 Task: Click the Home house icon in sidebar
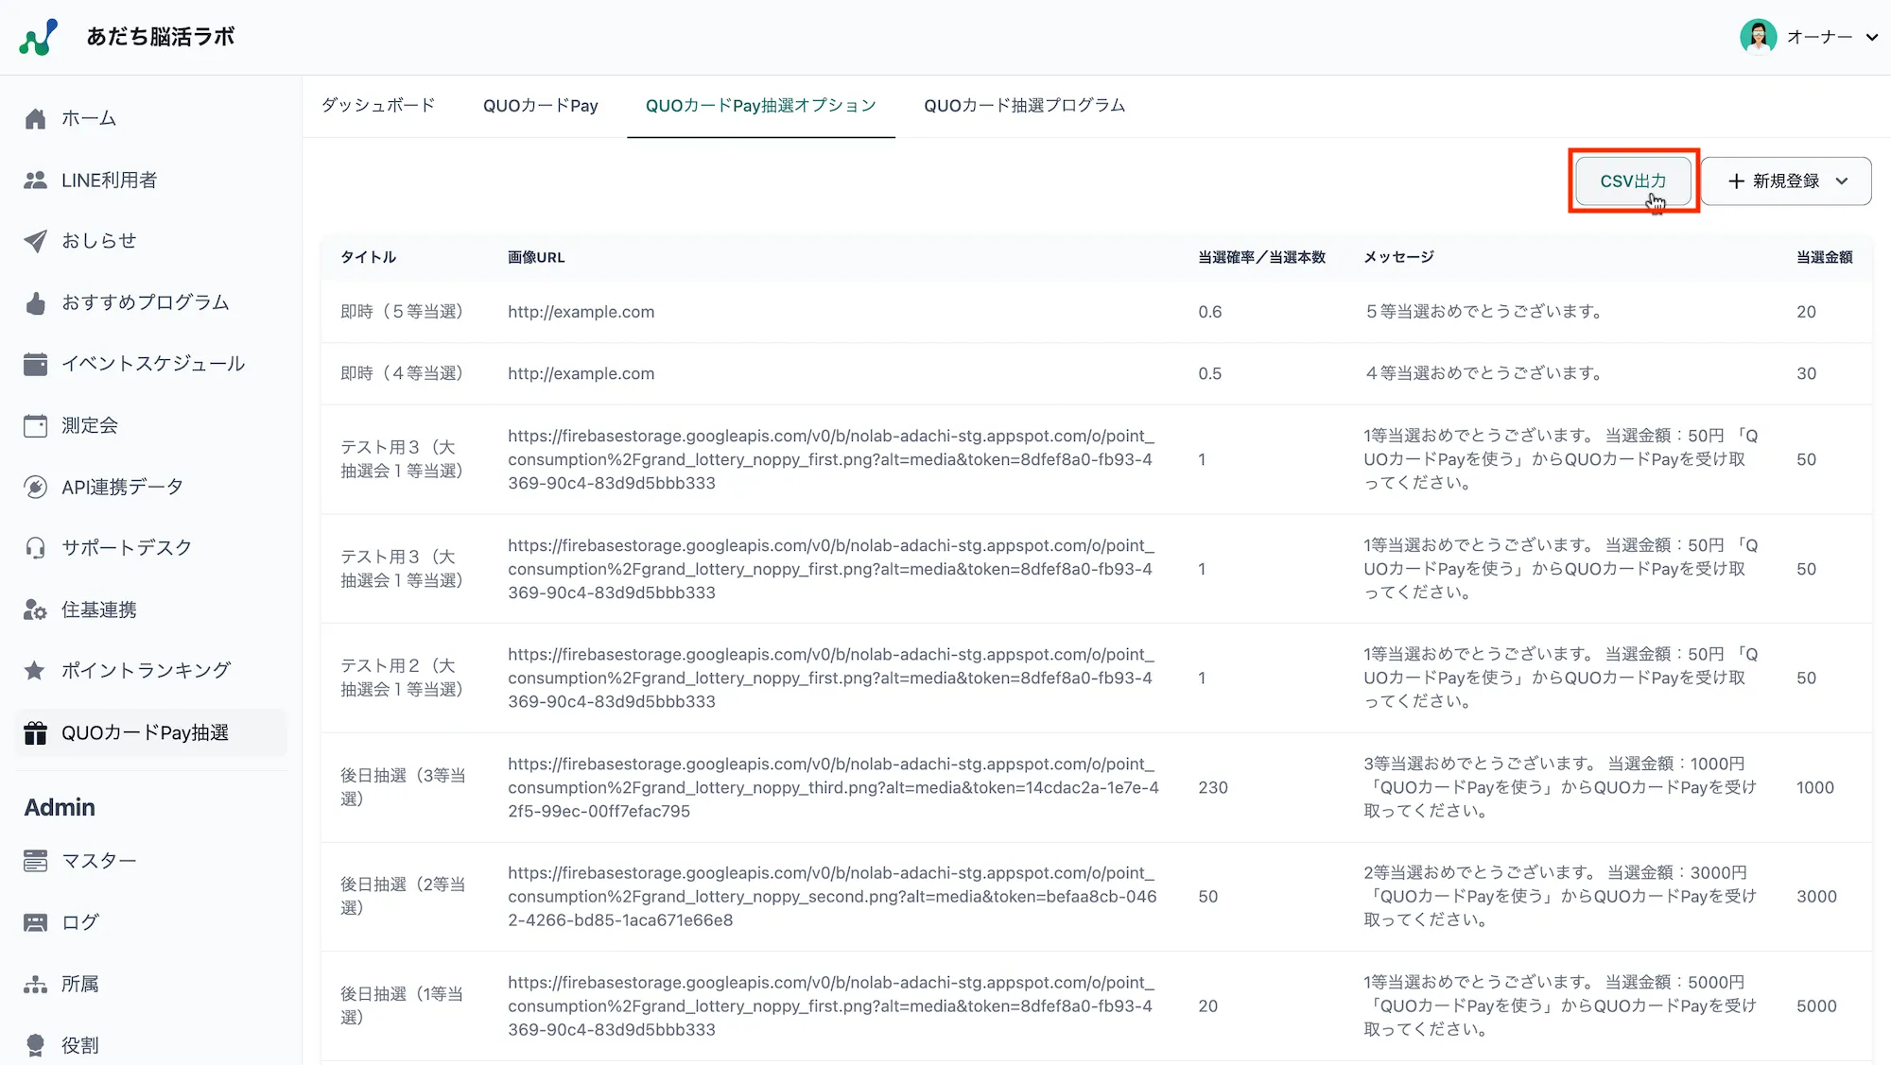35,119
